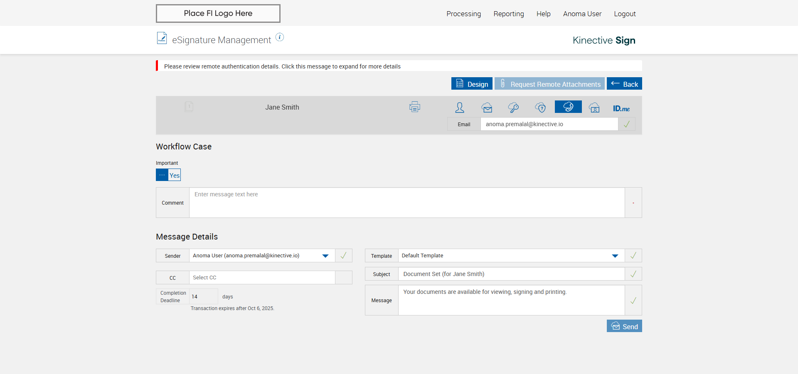Viewport: 798px width, 374px height.
Task: Click the Back button
Action: (624, 84)
